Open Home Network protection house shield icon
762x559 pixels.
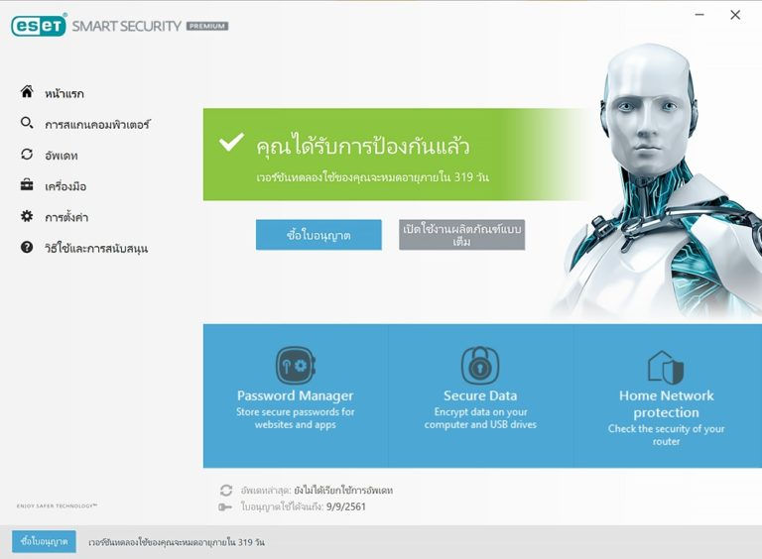pyautogui.click(x=666, y=368)
